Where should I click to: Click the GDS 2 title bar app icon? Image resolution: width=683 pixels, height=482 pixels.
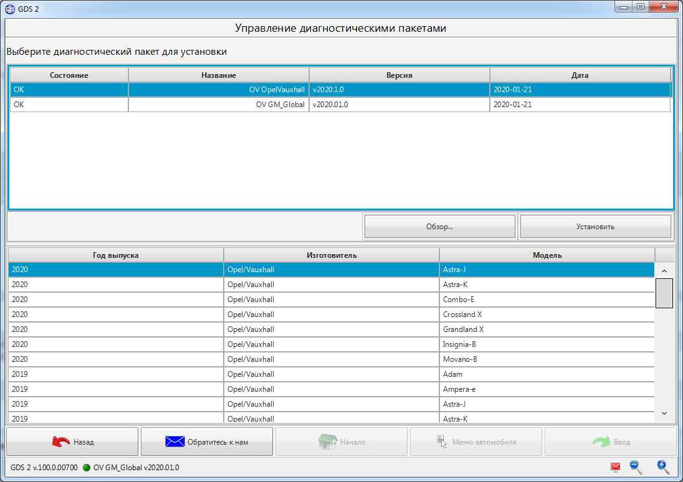coord(9,9)
